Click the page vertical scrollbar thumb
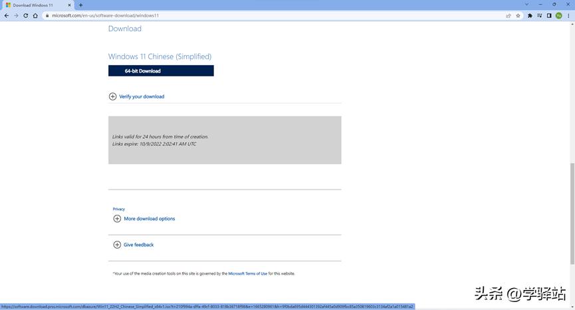Image resolution: width=575 pixels, height=310 pixels. pyautogui.click(x=572, y=214)
